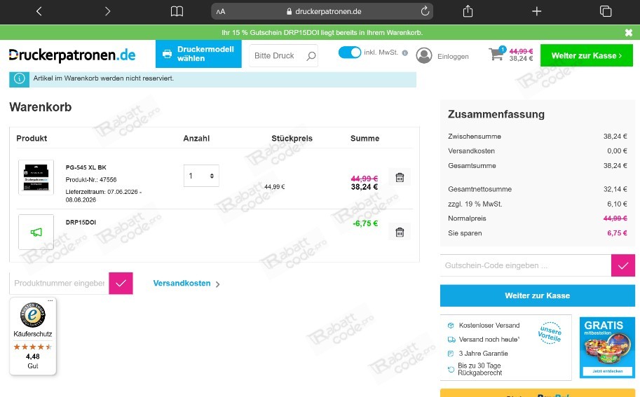Change quantity stepper for PG-545 XL BK

coord(201,176)
